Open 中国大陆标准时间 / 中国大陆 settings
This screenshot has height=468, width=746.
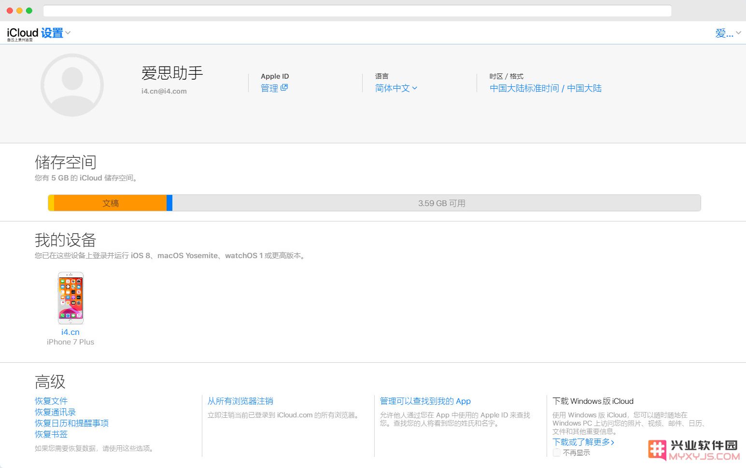point(546,88)
